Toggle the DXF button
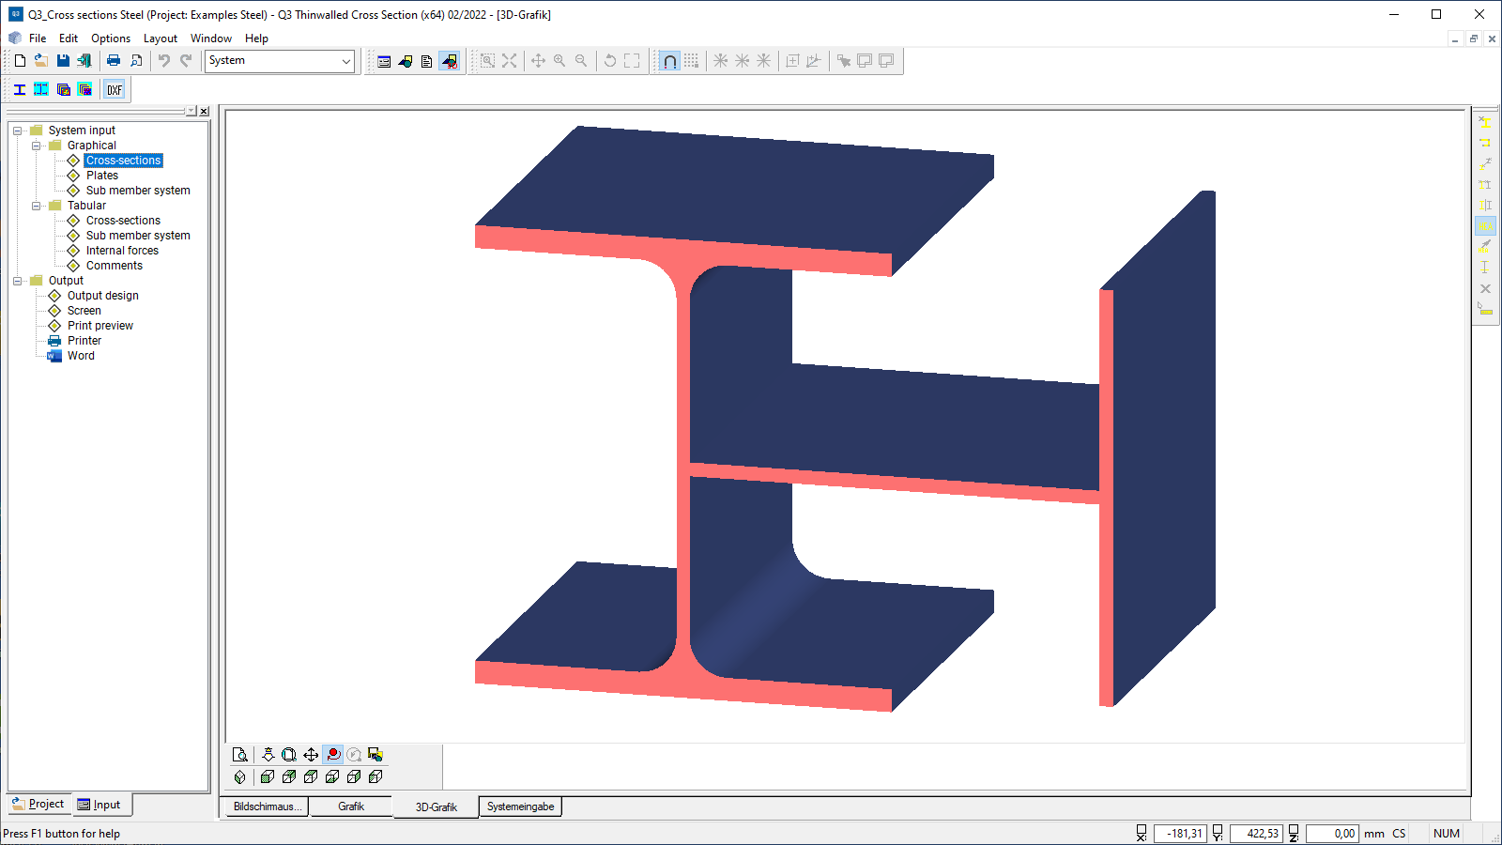 [115, 90]
